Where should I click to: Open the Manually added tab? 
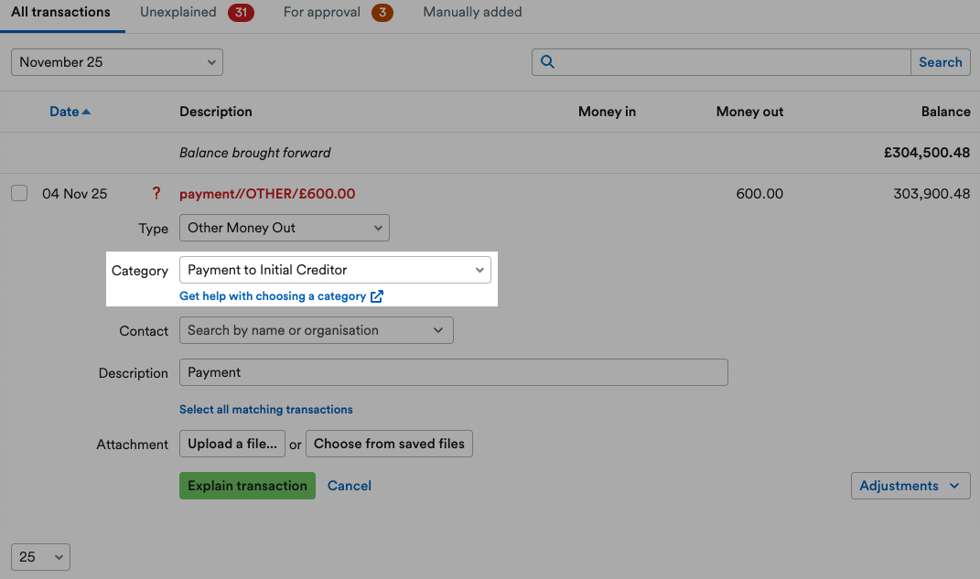point(472,13)
